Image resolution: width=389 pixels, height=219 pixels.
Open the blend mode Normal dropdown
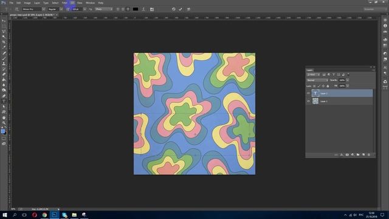pyautogui.click(x=317, y=80)
